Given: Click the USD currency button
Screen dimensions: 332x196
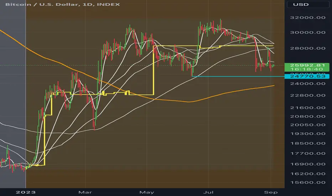Looking at the screenshot, I should 308,4.
